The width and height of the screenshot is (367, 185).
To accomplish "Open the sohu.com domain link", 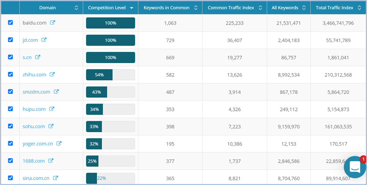I will (x=34, y=127).
